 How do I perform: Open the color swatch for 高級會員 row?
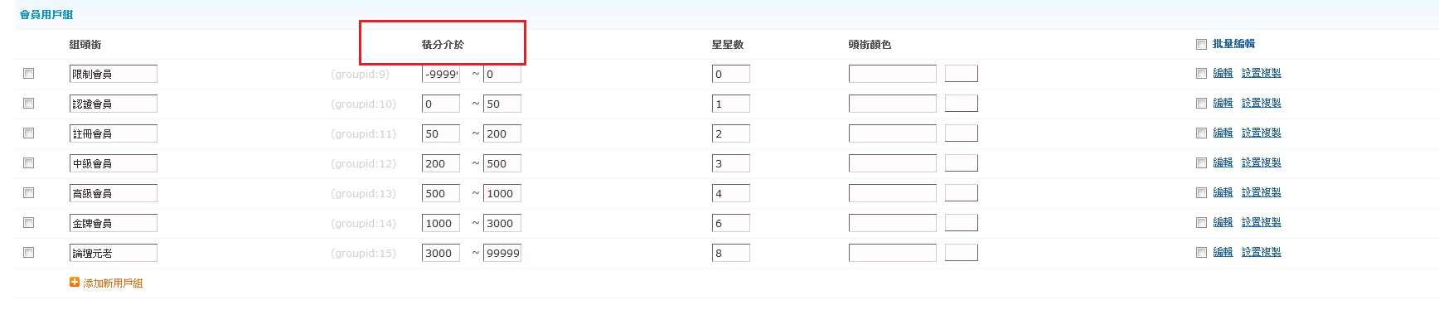click(x=962, y=193)
